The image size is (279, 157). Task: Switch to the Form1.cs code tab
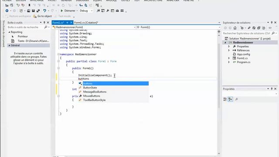[58, 23]
